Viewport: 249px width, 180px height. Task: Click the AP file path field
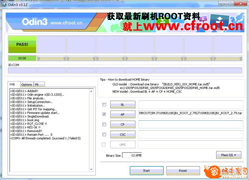click(x=190, y=114)
